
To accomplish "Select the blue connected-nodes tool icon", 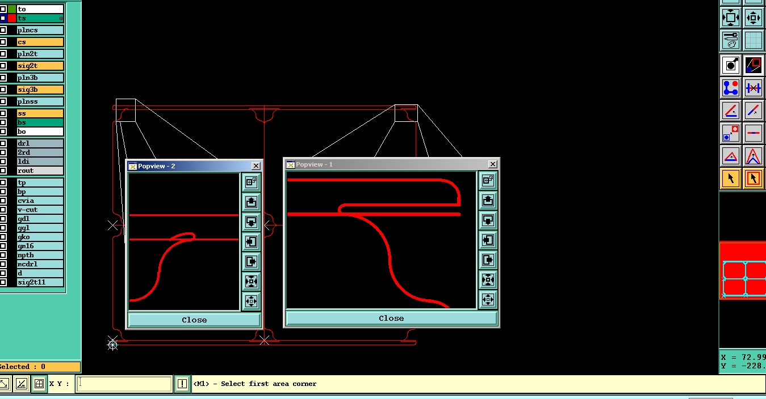I will 731,88.
